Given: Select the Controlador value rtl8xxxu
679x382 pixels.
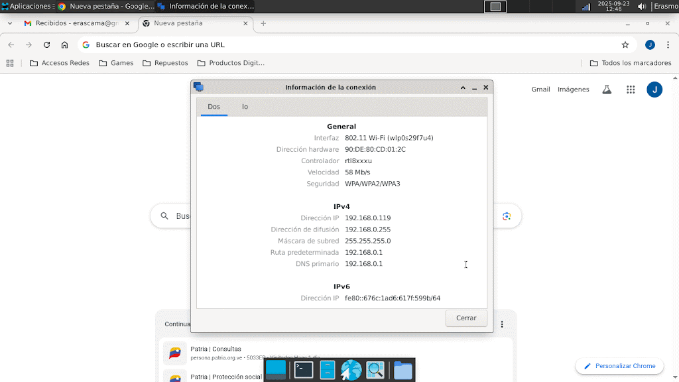Looking at the screenshot, I should (x=358, y=160).
